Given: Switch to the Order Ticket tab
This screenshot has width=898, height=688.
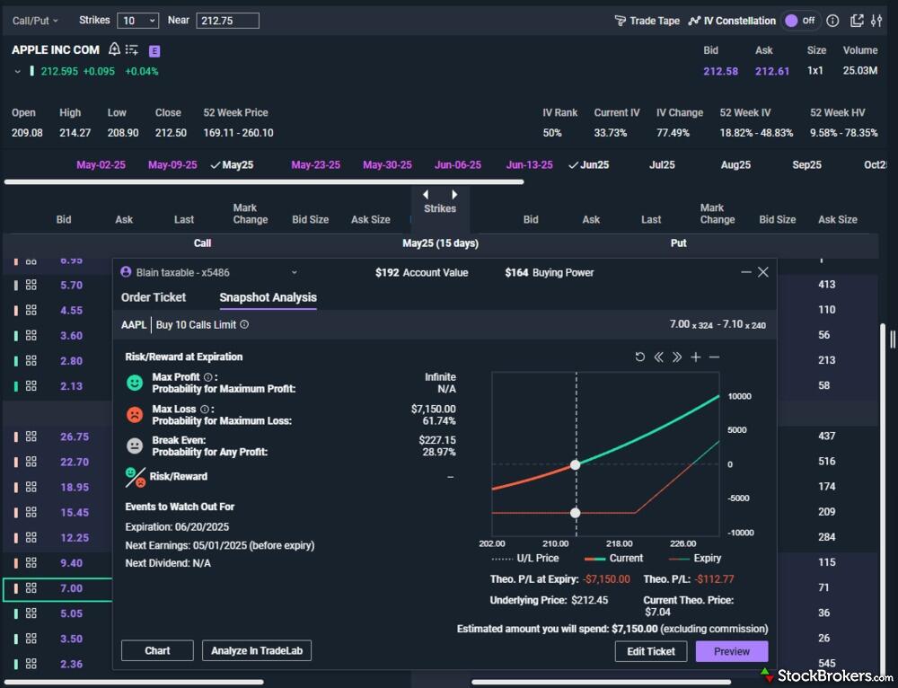Looking at the screenshot, I should tap(154, 297).
